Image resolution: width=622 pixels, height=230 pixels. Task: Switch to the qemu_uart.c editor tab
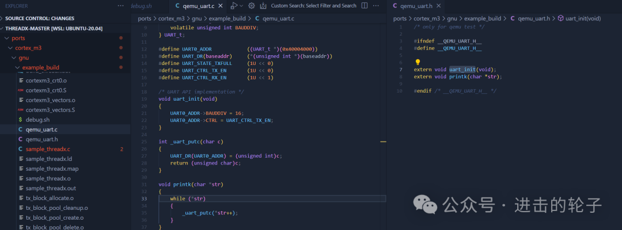[198, 6]
